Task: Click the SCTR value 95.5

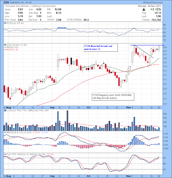Action: coord(86,20)
